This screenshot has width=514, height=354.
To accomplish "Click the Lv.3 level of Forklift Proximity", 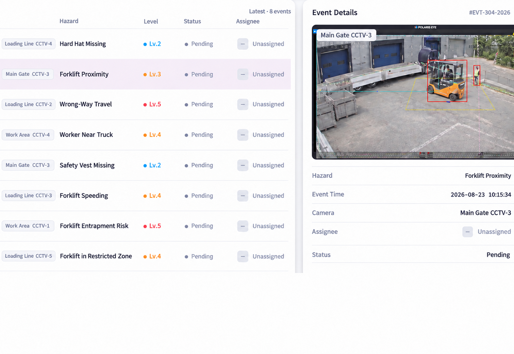I will (152, 74).
